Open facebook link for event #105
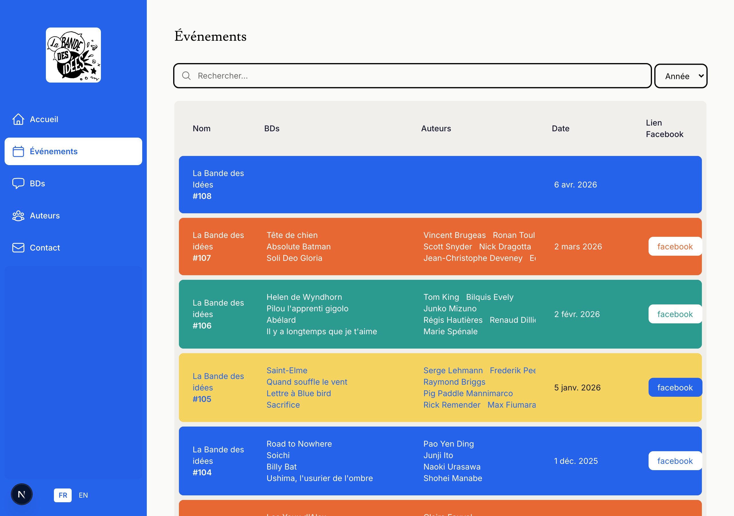734x516 pixels. [x=675, y=388]
